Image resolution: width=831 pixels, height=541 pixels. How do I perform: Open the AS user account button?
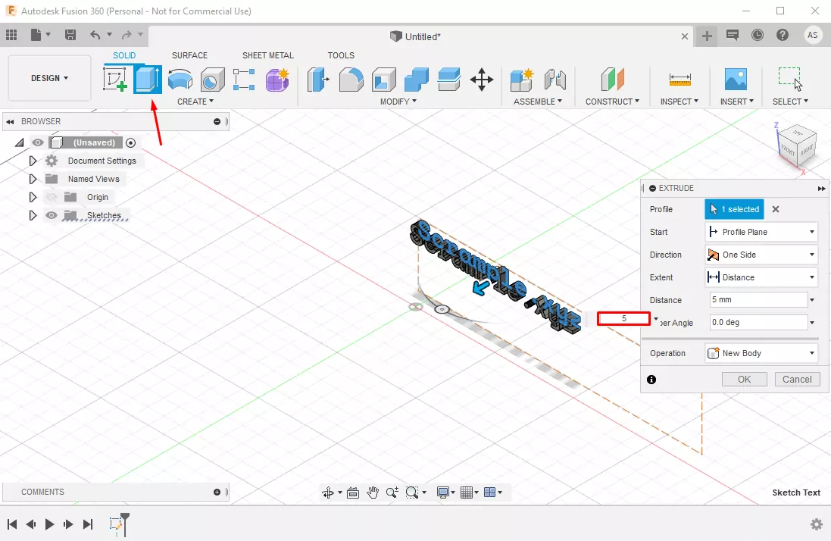click(x=813, y=35)
